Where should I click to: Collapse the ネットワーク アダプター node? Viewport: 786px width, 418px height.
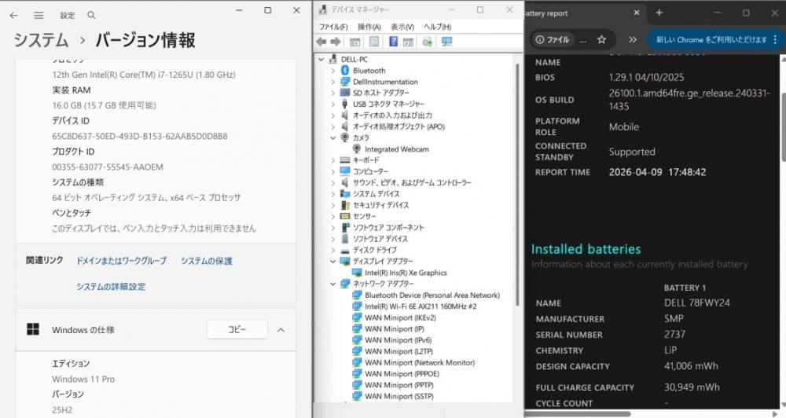pos(333,284)
